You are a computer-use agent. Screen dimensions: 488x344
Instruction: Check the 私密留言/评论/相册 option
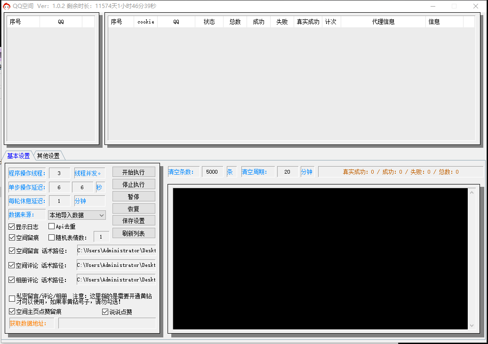tap(12, 298)
